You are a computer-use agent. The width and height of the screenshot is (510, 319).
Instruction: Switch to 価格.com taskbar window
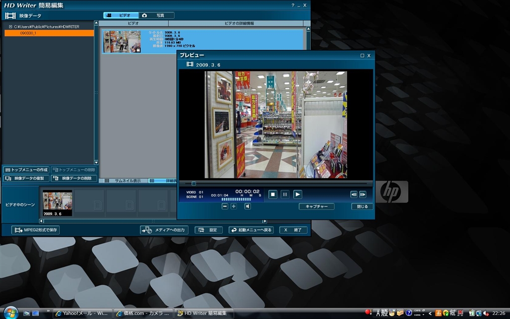point(143,313)
